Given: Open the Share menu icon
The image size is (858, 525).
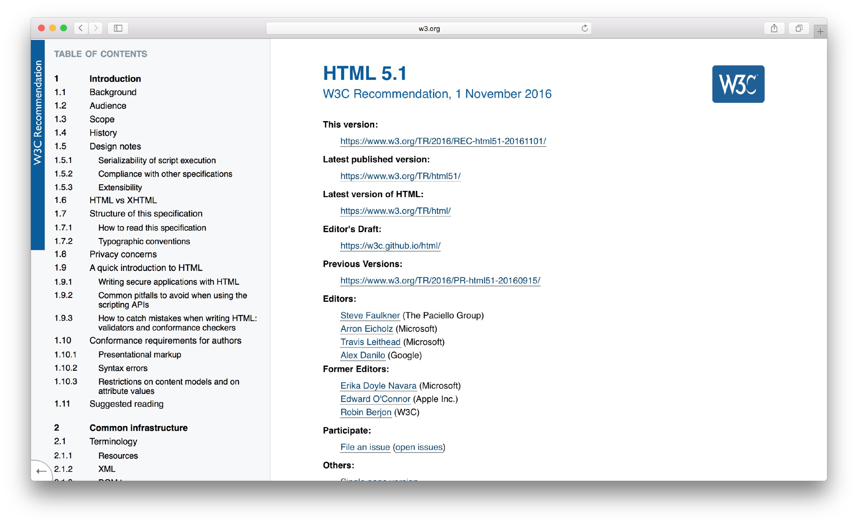Looking at the screenshot, I should click(774, 28).
